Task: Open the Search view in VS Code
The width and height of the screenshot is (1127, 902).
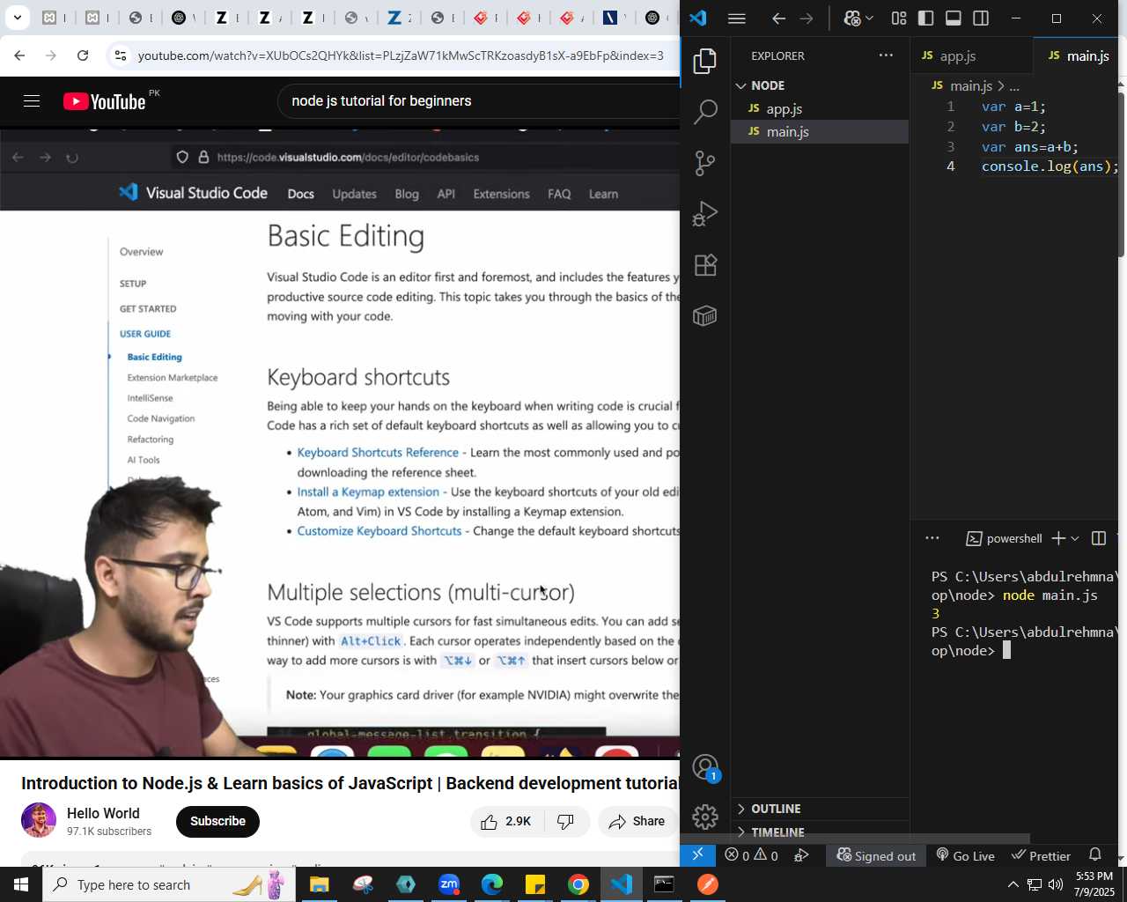Action: [x=705, y=112]
